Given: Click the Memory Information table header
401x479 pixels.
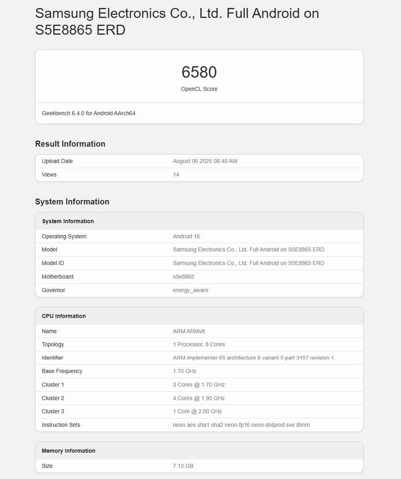Looking at the screenshot, I should [x=68, y=451].
